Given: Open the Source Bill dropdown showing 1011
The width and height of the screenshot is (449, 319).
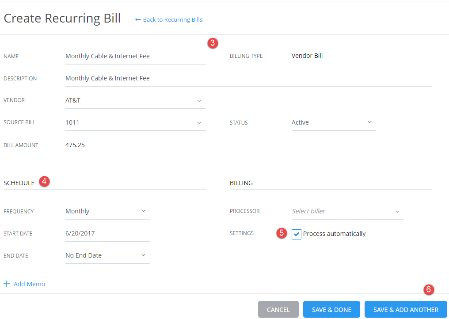Looking at the screenshot, I should [x=135, y=122].
